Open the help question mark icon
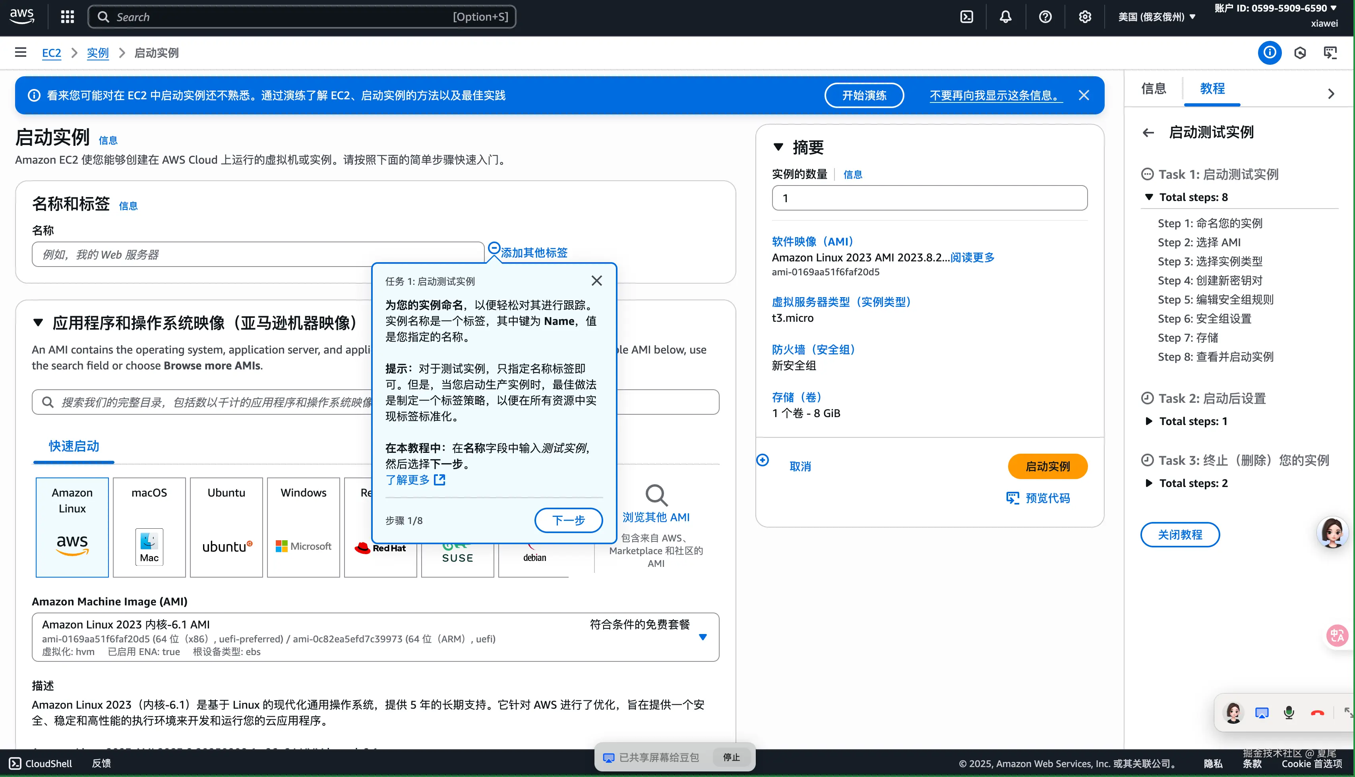Image resolution: width=1355 pixels, height=777 pixels. coord(1045,17)
